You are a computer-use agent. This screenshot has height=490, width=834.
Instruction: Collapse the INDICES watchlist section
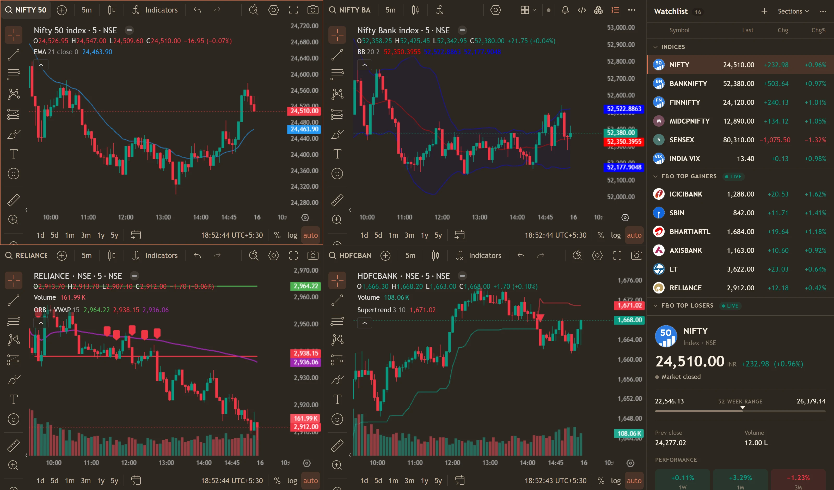tap(655, 47)
